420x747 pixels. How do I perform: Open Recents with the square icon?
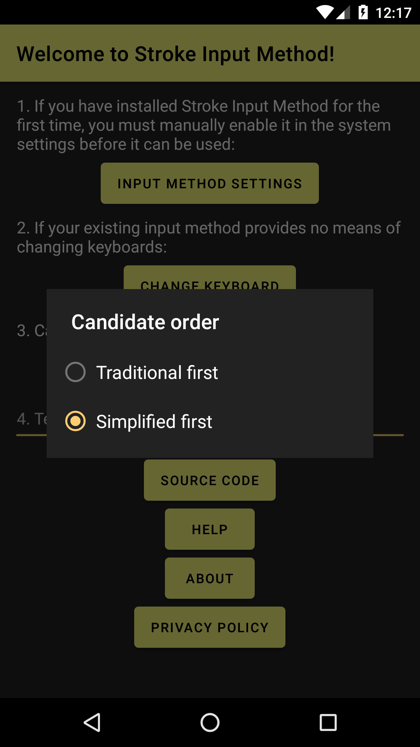pyautogui.click(x=328, y=722)
